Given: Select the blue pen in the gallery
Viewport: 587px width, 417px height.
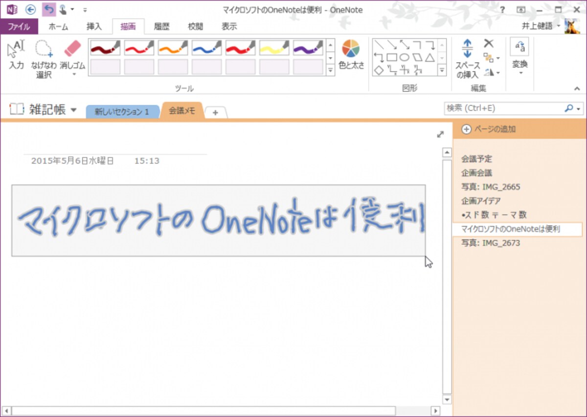Looking at the screenshot, I should coord(206,48).
